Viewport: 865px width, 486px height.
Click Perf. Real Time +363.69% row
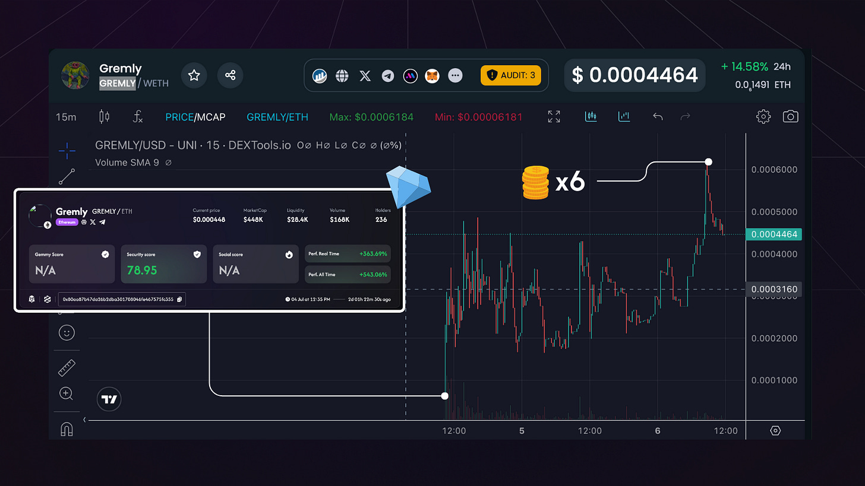tap(348, 253)
